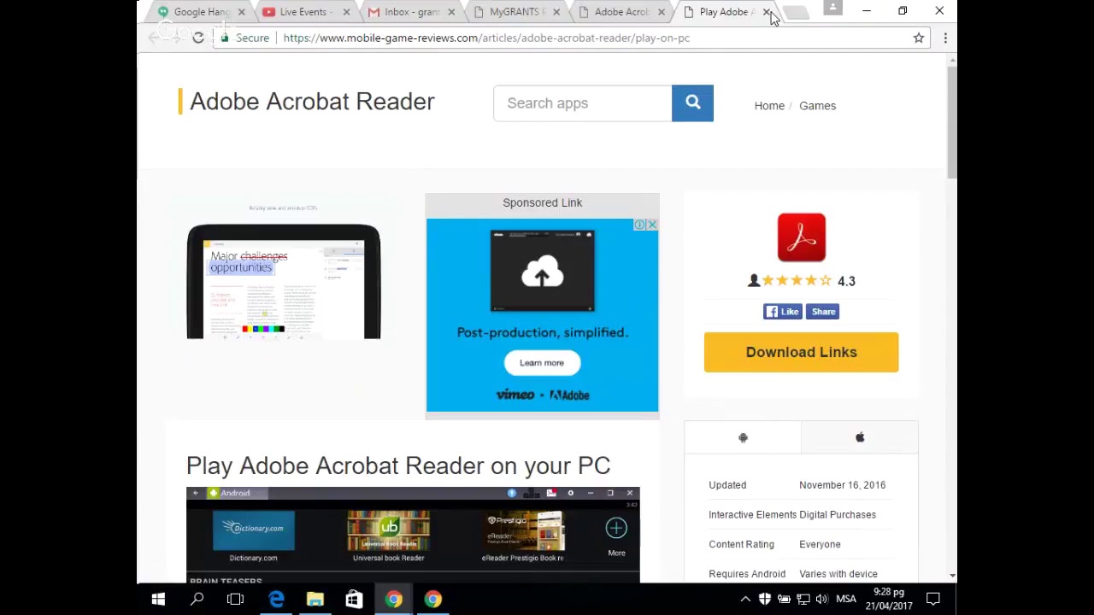
Task: Click Learn more in the Vimeo ad
Action: coord(542,363)
